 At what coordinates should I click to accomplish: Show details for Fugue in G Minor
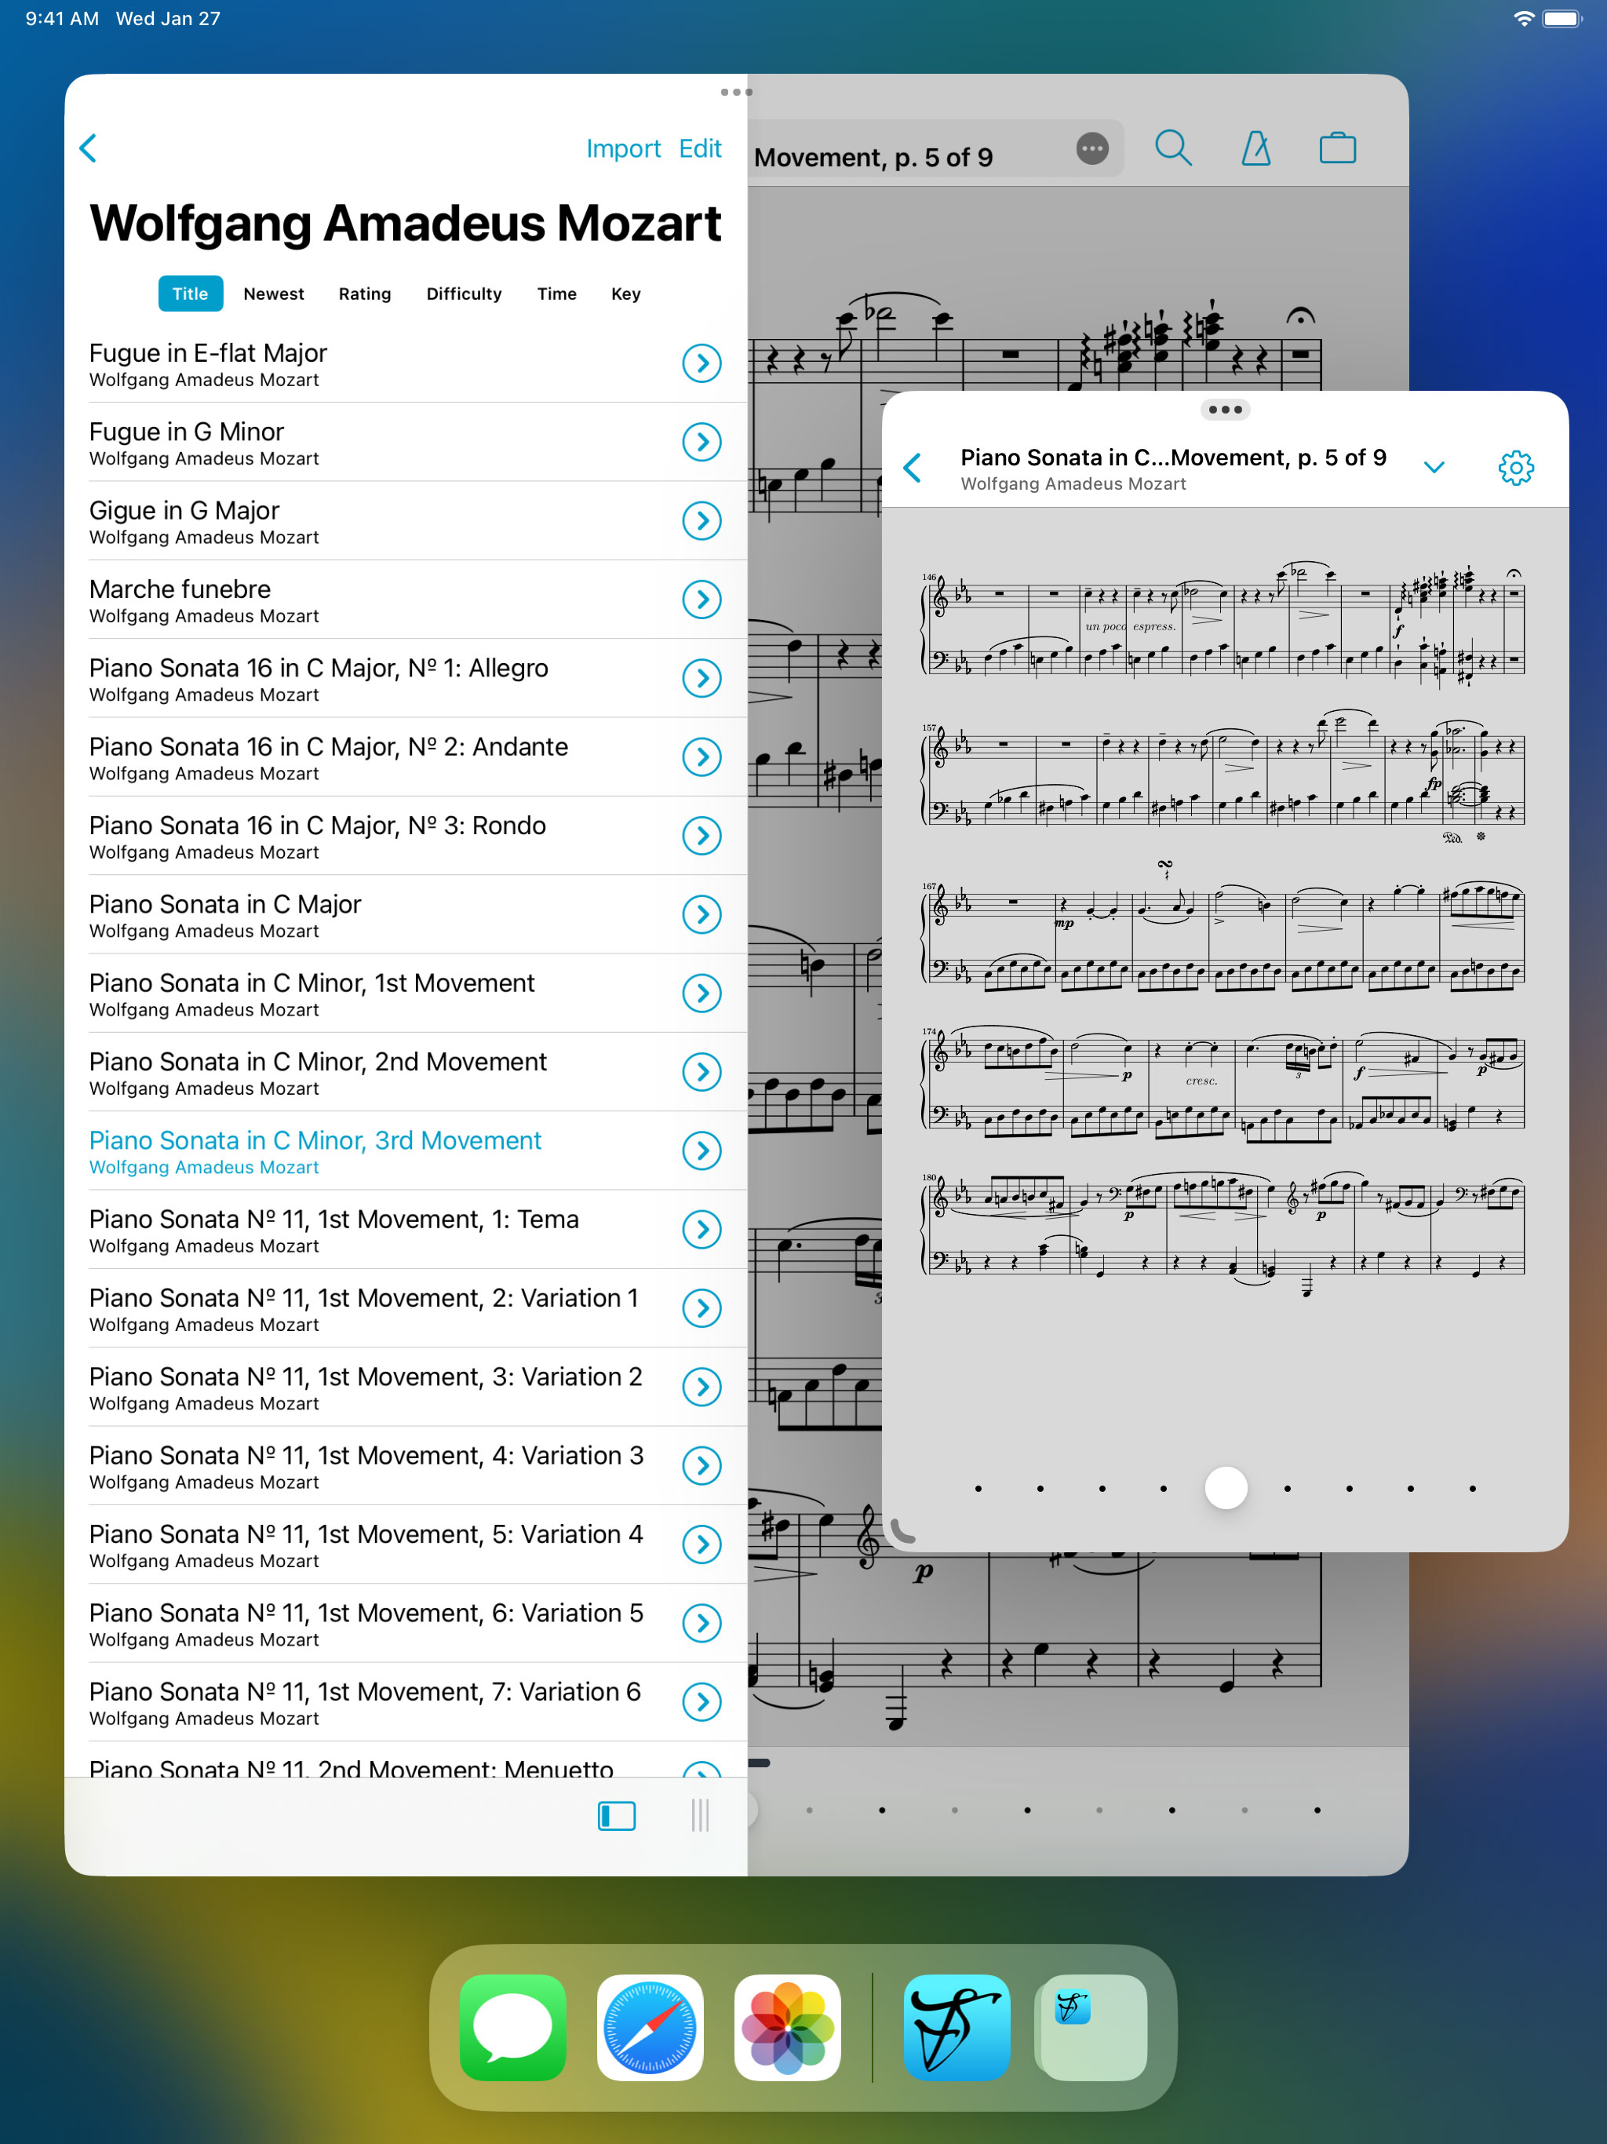701,442
